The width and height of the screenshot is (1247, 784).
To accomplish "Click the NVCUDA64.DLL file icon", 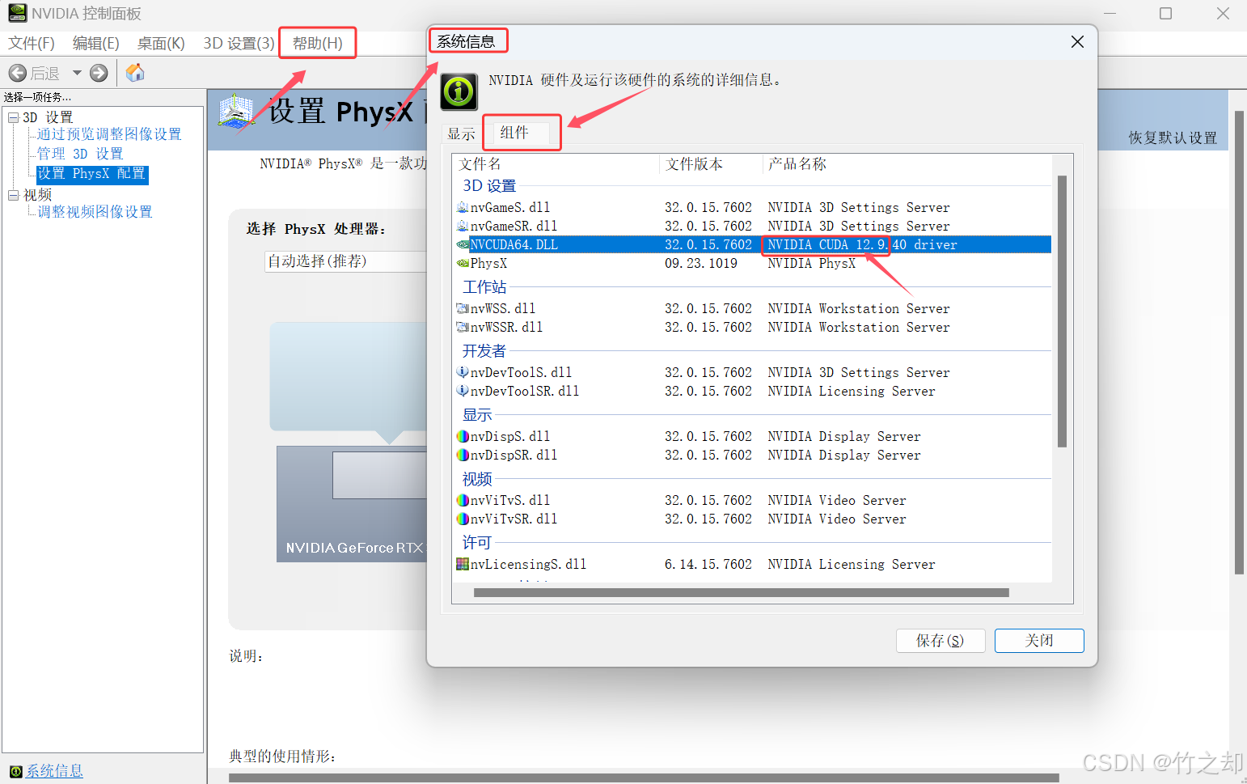I will 463,244.
